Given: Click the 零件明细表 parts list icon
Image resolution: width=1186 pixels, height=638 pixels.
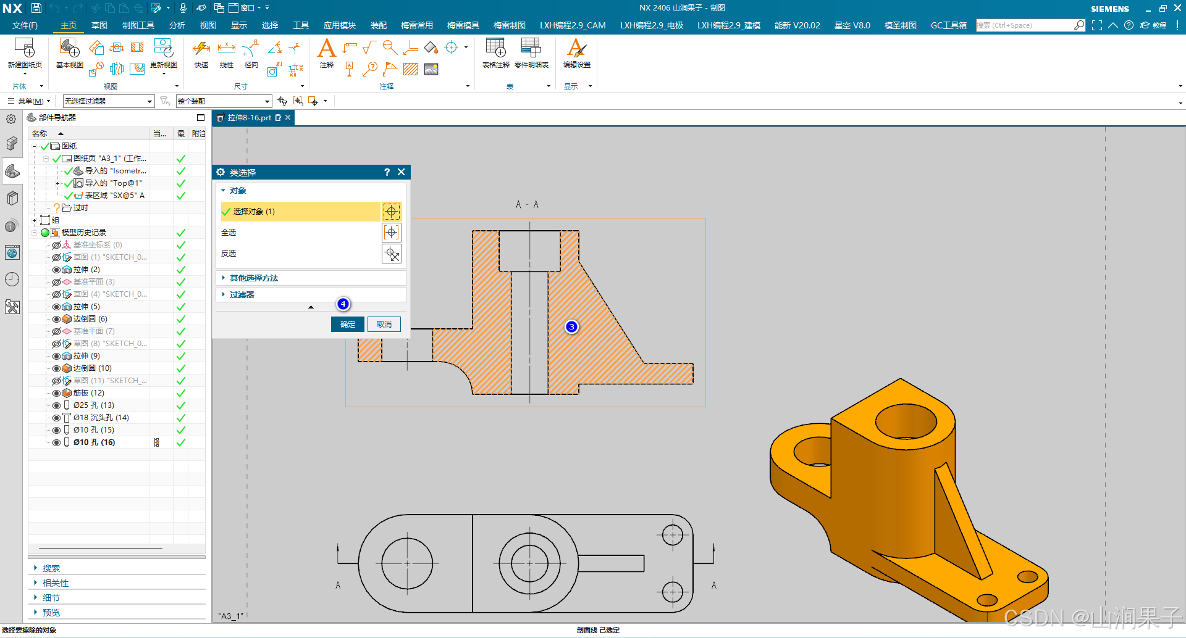Looking at the screenshot, I should pyautogui.click(x=531, y=48).
